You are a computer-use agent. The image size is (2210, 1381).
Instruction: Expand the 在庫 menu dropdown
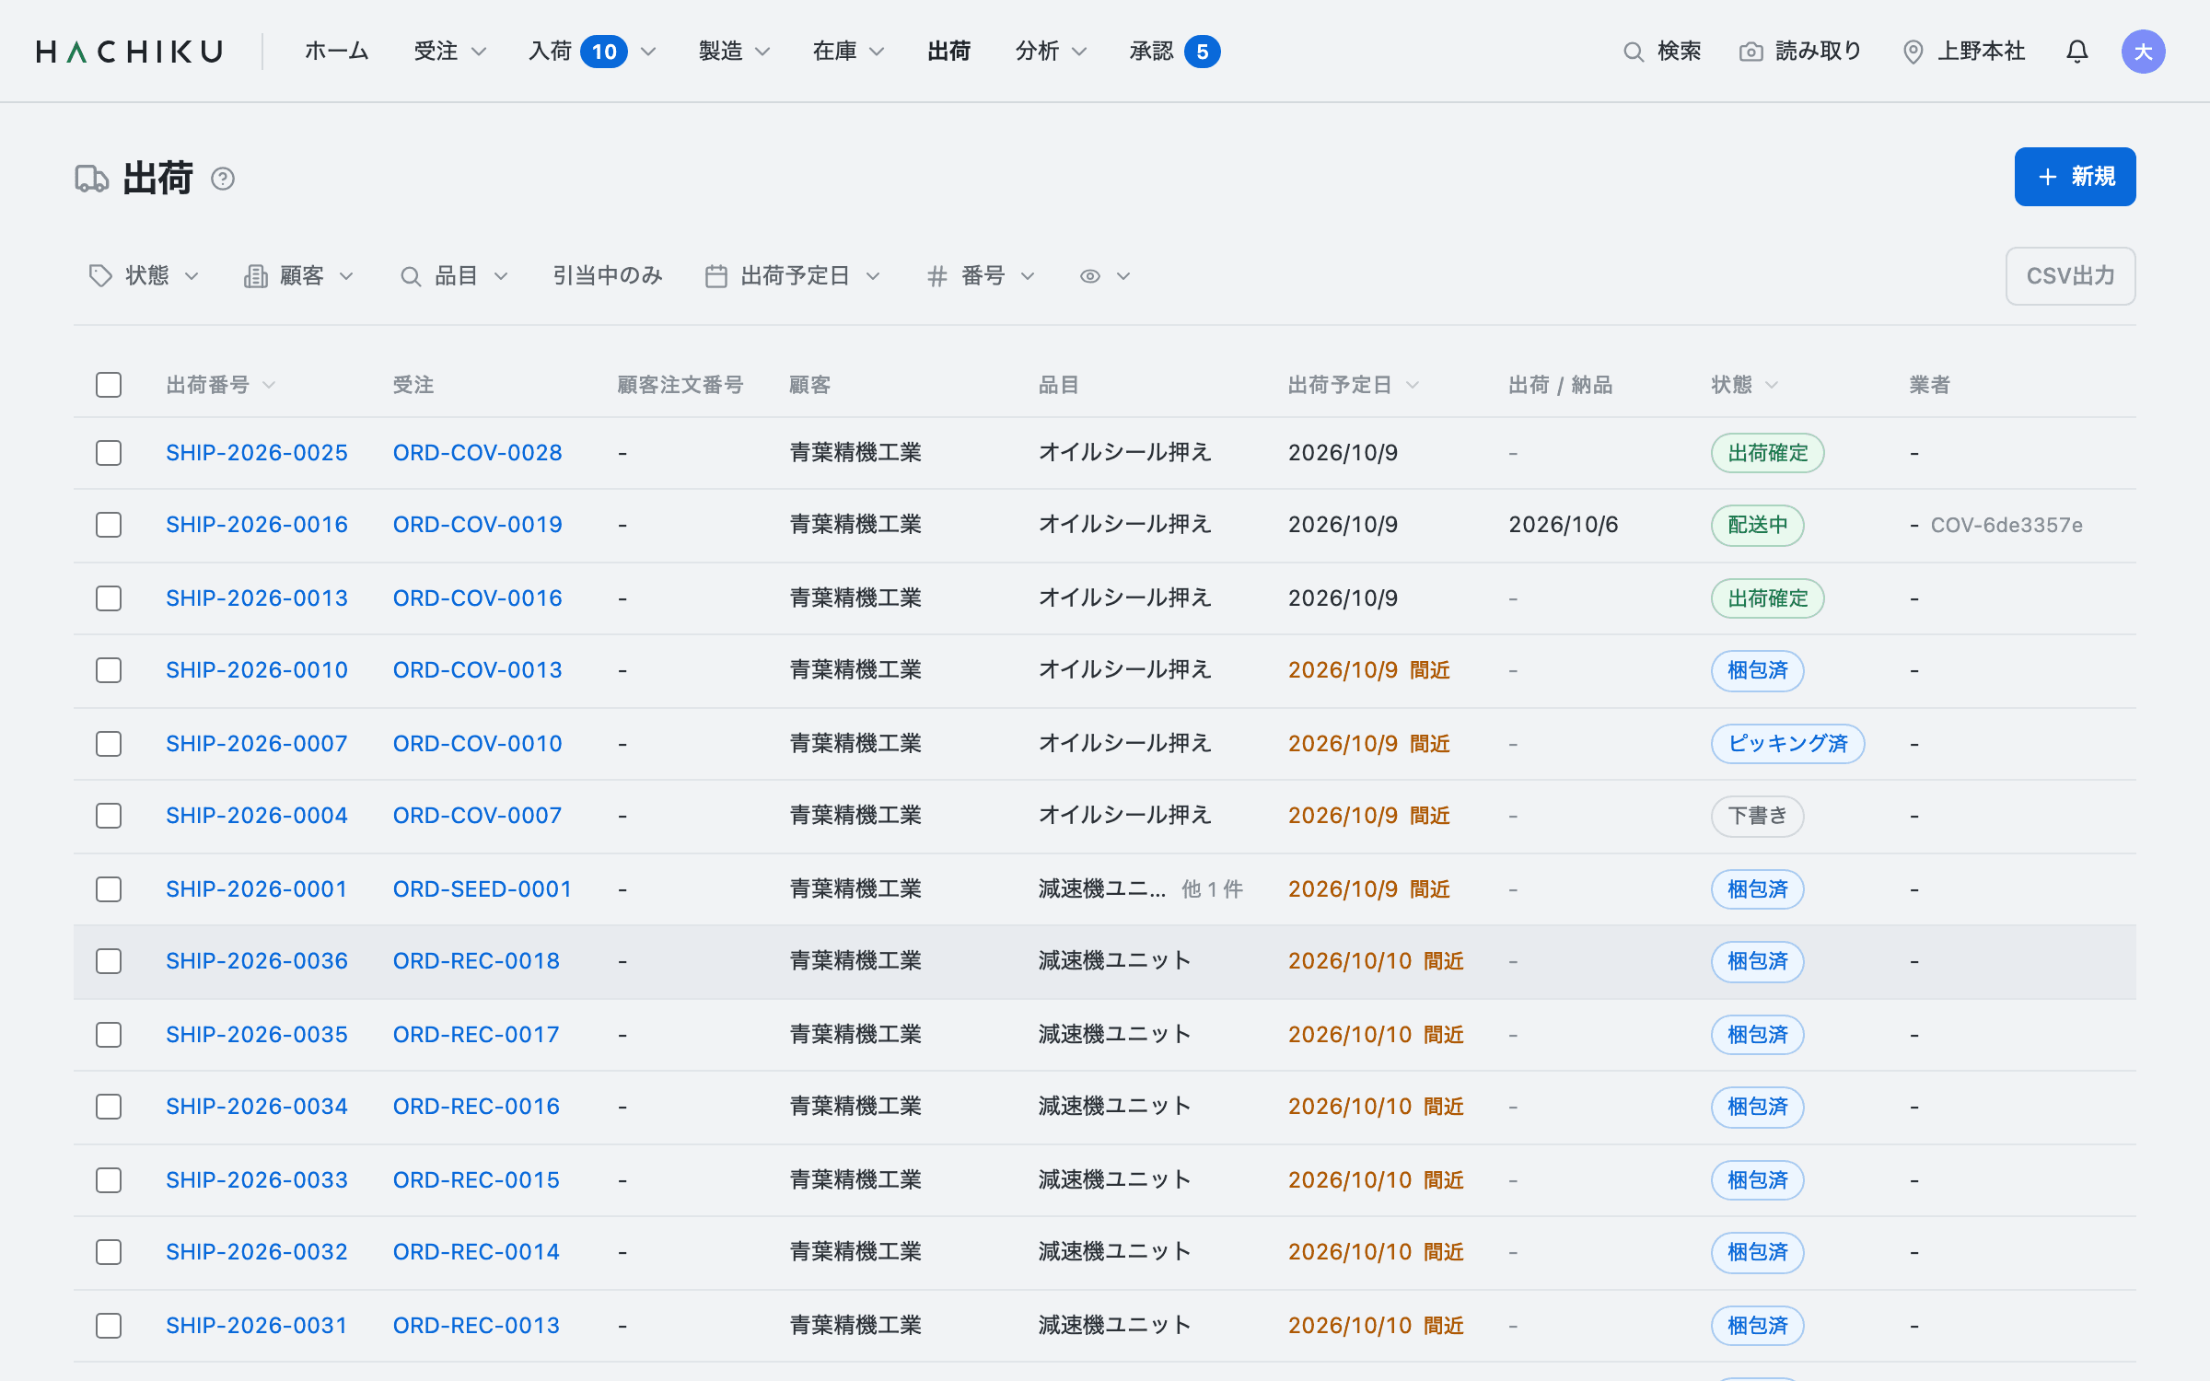click(x=849, y=52)
